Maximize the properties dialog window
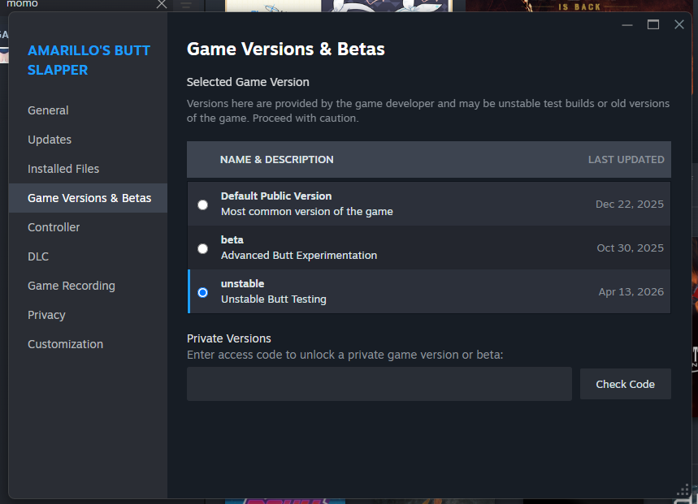The width and height of the screenshot is (698, 504). click(653, 24)
